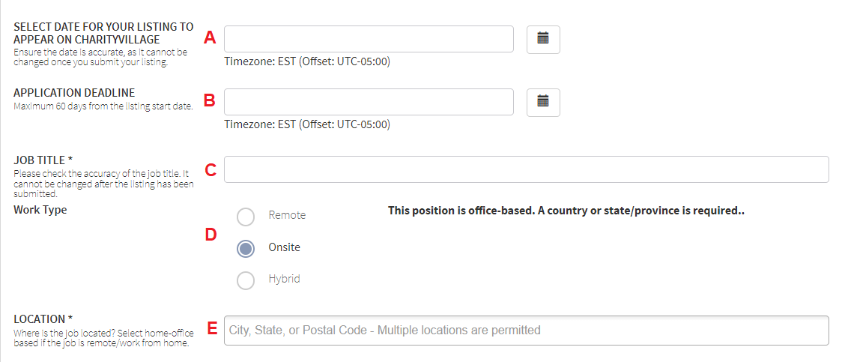This screenshot has height=362, width=842.
Task: Focus the application deadline date field
Action: tap(369, 102)
